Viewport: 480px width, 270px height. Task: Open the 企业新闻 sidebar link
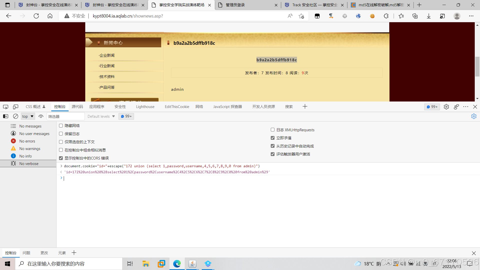coord(107,55)
